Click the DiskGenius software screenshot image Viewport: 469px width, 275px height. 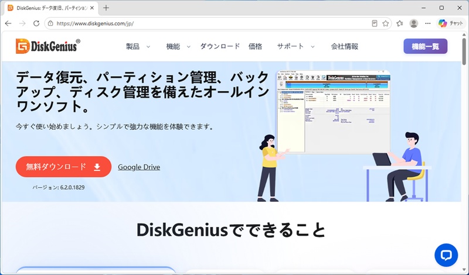(x=334, y=111)
